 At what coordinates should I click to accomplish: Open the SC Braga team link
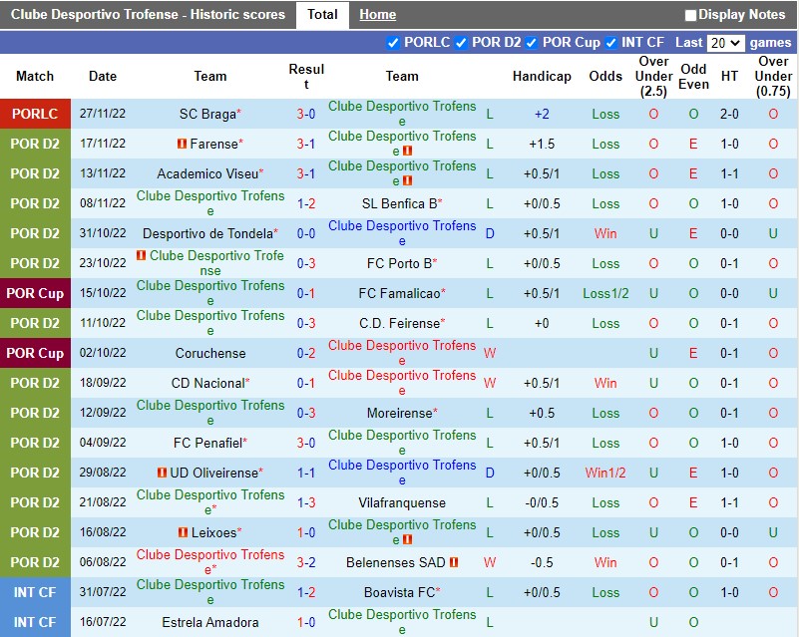[207, 114]
